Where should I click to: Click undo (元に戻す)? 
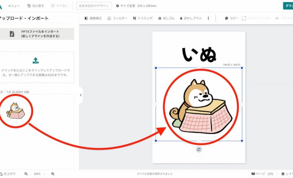click(x=36, y=6)
